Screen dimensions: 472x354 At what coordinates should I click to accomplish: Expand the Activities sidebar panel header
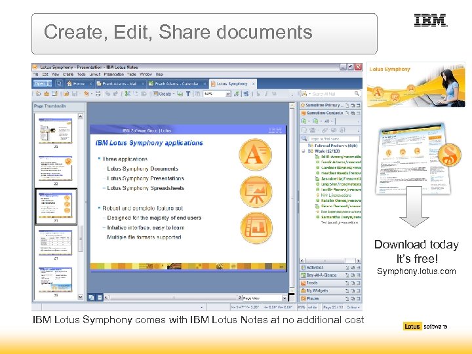(330, 267)
